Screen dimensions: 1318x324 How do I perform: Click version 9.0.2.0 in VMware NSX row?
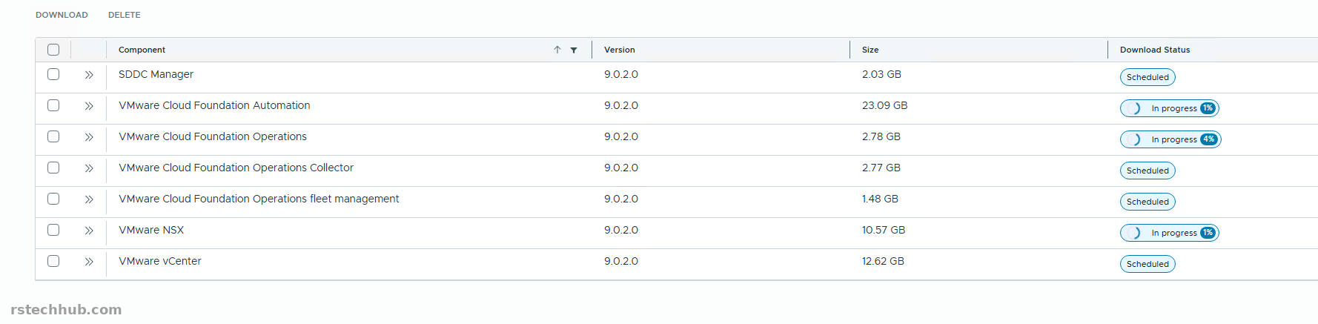coord(621,230)
